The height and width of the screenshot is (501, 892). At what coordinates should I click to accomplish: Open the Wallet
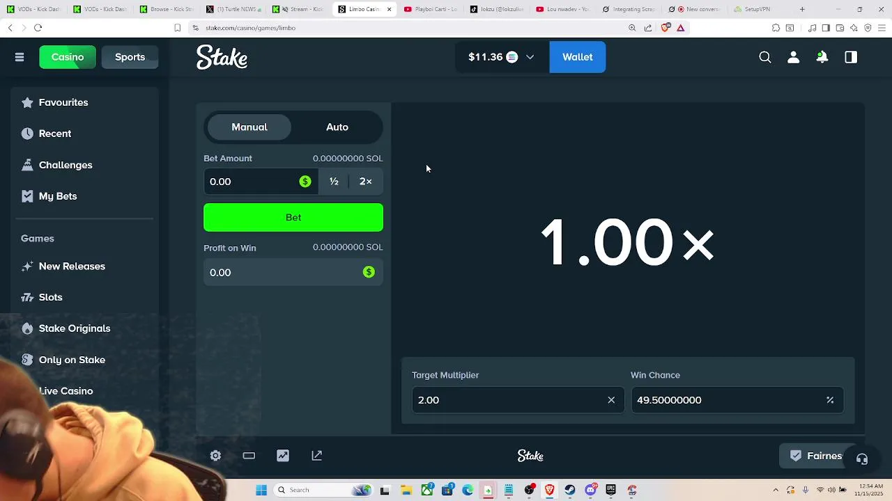point(578,57)
